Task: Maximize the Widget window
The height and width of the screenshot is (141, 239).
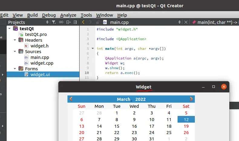Action: pos(213,87)
